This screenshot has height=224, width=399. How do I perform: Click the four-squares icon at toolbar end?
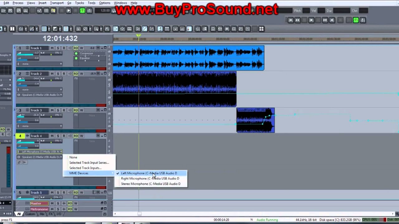(x=262, y=29)
